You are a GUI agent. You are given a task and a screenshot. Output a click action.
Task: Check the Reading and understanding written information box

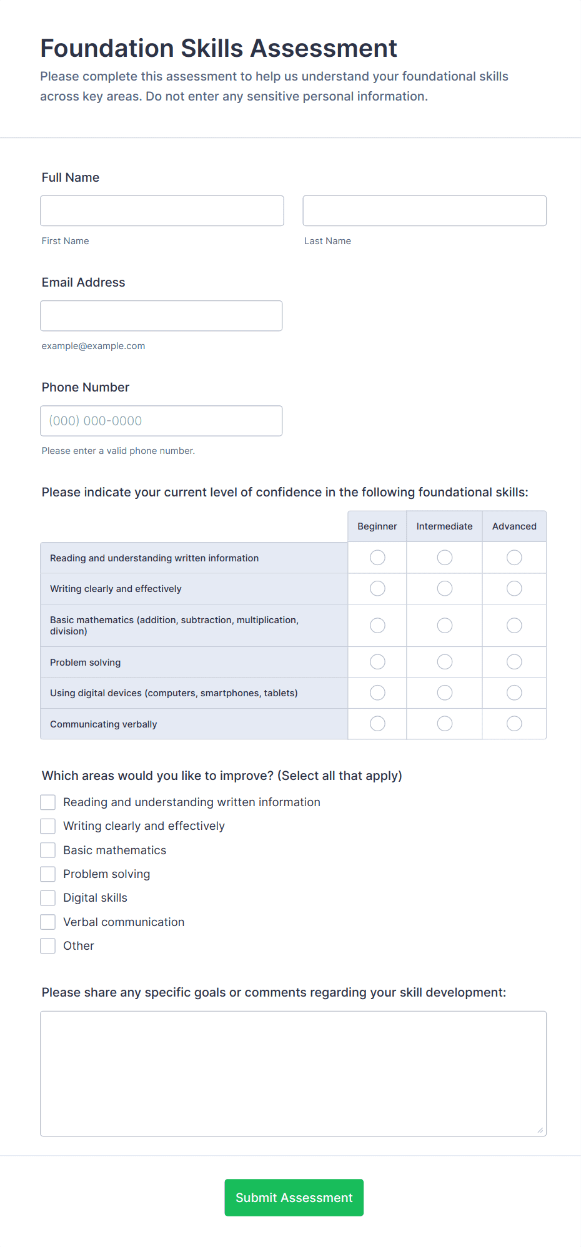[47, 802]
